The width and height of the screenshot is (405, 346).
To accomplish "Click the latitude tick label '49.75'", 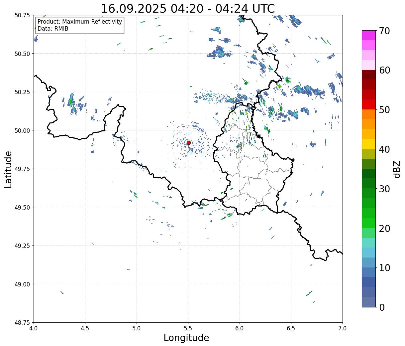I will coord(22,169).
